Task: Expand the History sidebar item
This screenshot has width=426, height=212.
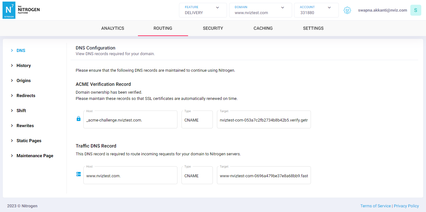Action: (24, 65)
